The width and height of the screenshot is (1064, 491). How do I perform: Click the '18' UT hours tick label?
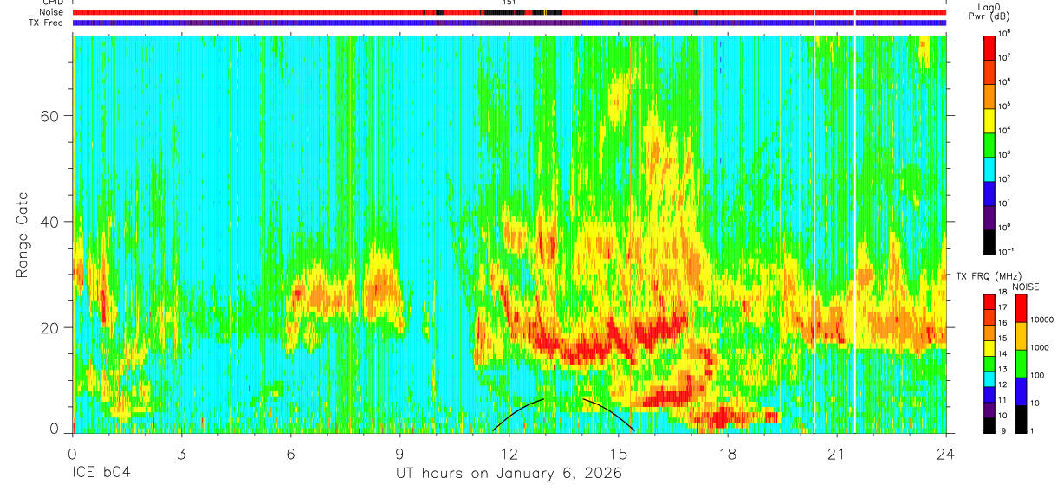pyautogui.click(x=728, y=454)
